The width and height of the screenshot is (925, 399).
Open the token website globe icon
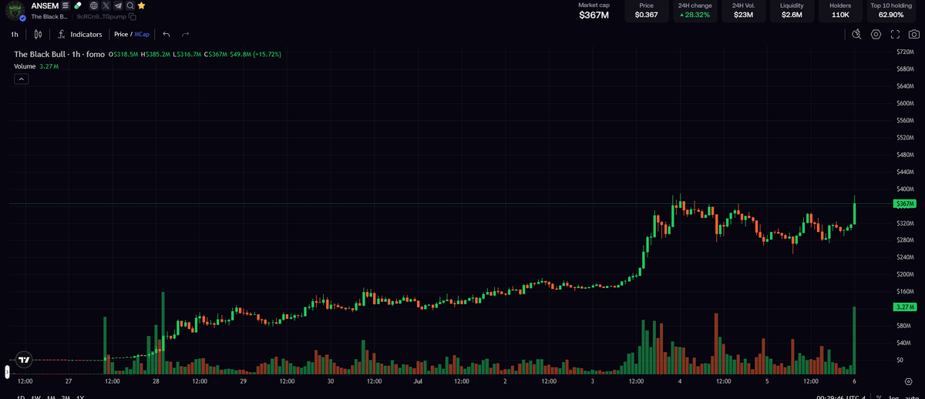pyautogui.click(x=94, y=5)
